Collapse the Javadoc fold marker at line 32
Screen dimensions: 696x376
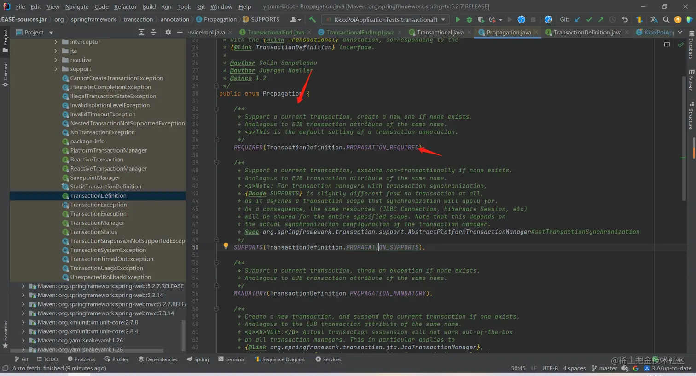(216, 109)
